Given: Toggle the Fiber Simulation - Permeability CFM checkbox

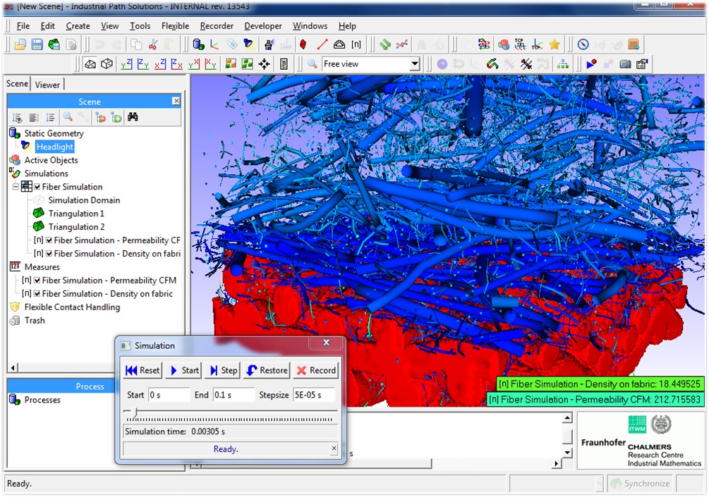Looking at the screenshot, I should [x=37, y=280].
